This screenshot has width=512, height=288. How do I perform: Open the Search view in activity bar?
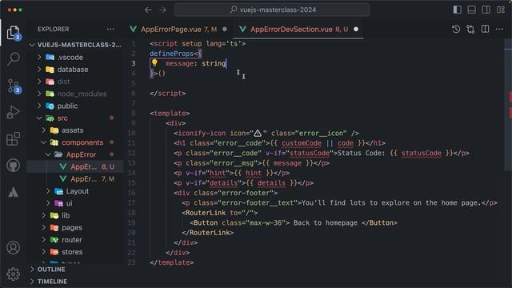[x=13, y=58]
